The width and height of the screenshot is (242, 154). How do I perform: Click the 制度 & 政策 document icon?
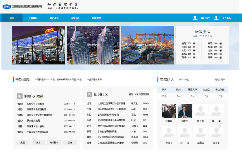[20, 96]
